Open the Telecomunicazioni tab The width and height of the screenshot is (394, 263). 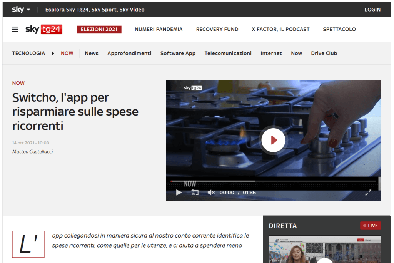(x=228, y=53)
